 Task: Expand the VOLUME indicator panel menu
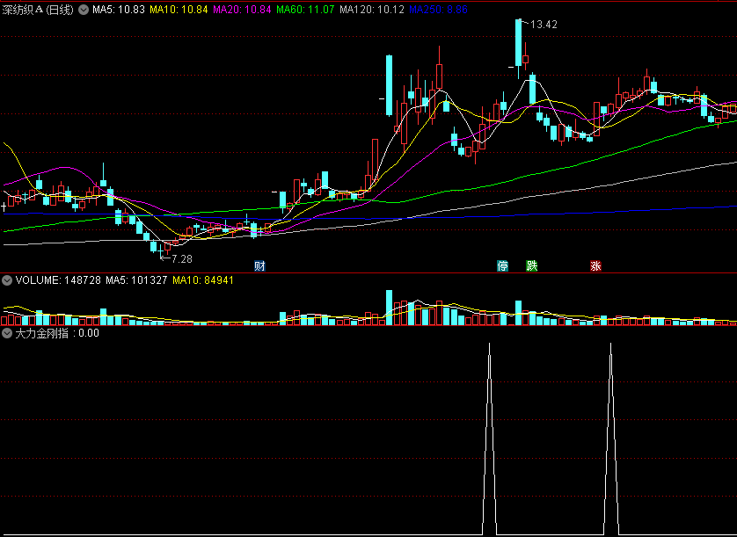(6, 280)
